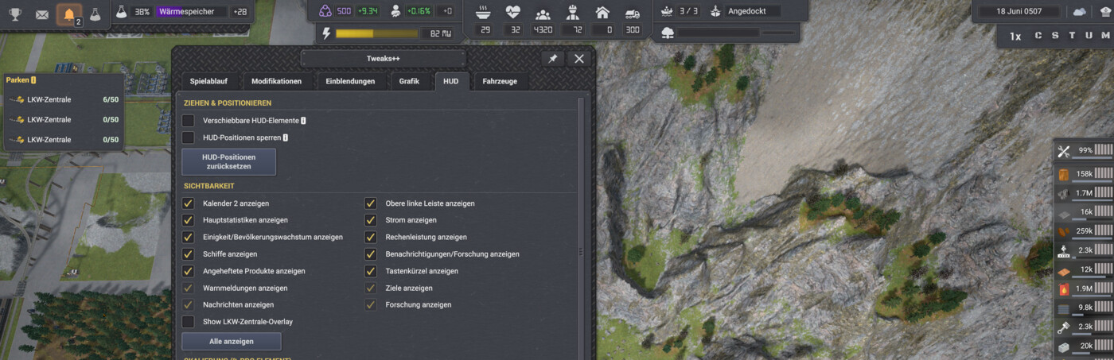Click the current research flask icon
Image resolution: width=1114 pixels, height=360 pixels.
[x=120, y=12]
